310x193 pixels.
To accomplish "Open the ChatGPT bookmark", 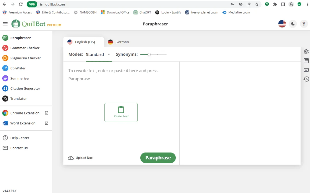I will pos(142,12).
